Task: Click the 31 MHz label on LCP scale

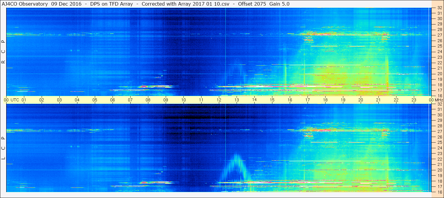Action: click(439, 109)
